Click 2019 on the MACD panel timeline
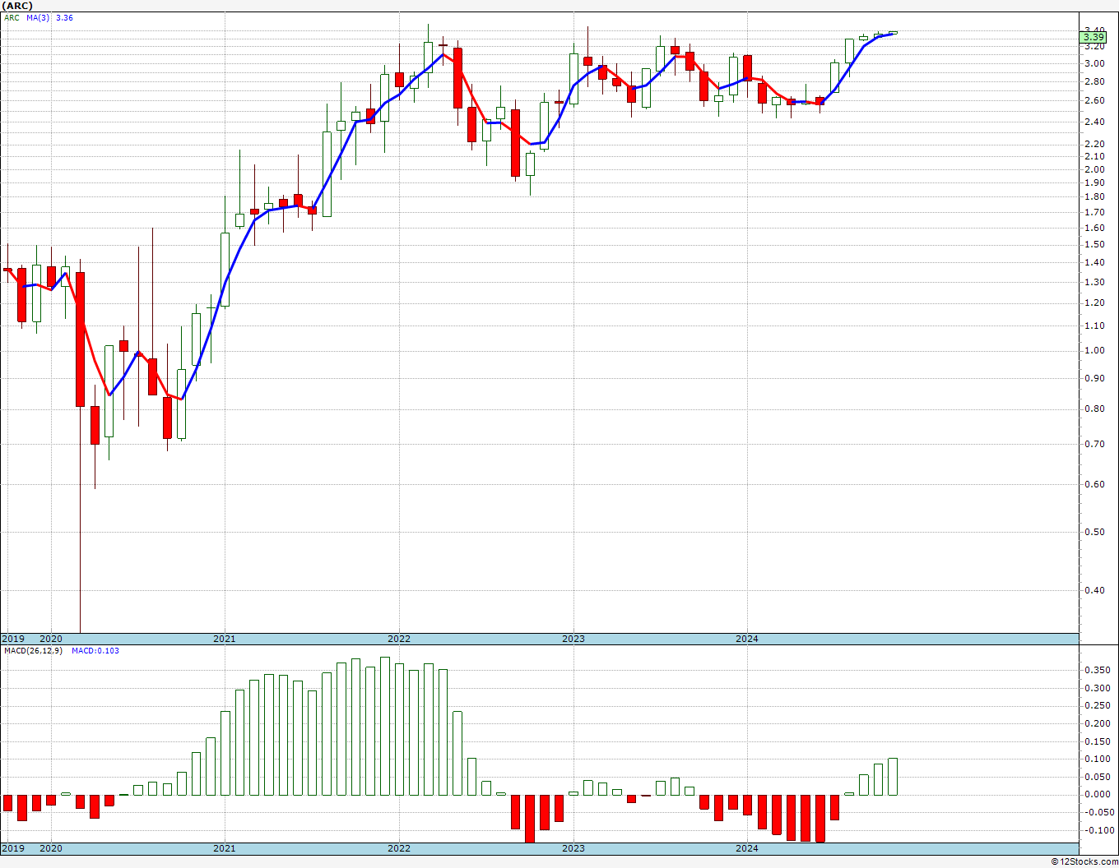 [12, 848]
